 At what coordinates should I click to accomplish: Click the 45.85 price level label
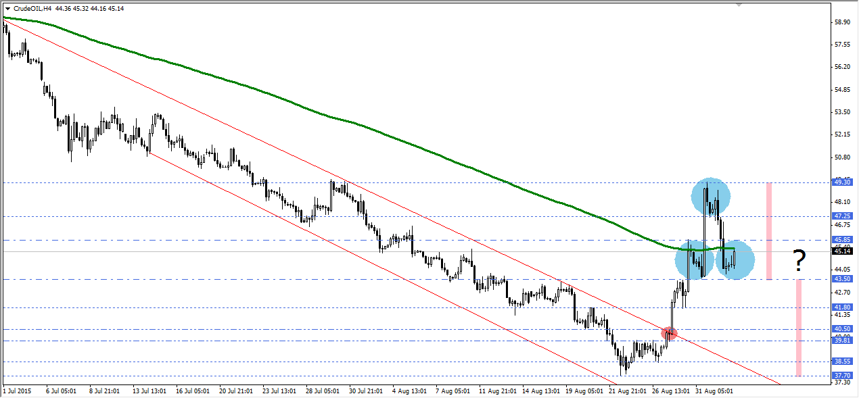(843, 239)
